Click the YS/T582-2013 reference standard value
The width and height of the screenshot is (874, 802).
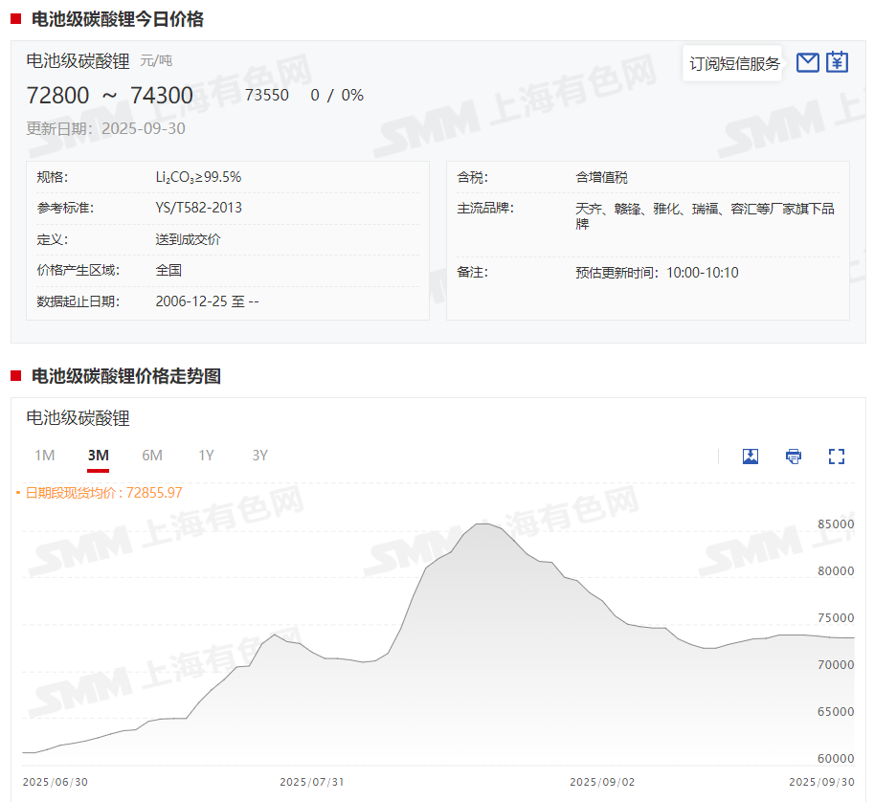[x=198, y=208]
